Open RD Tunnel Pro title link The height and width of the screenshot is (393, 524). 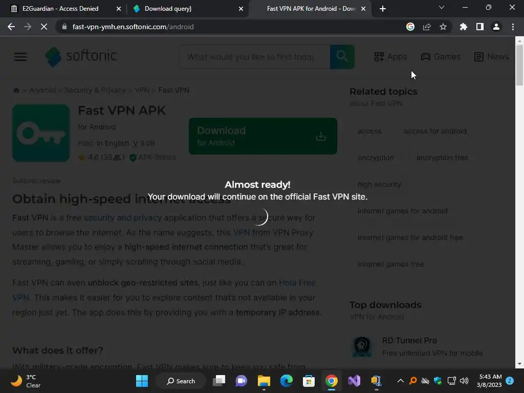[x=409, y=340]
